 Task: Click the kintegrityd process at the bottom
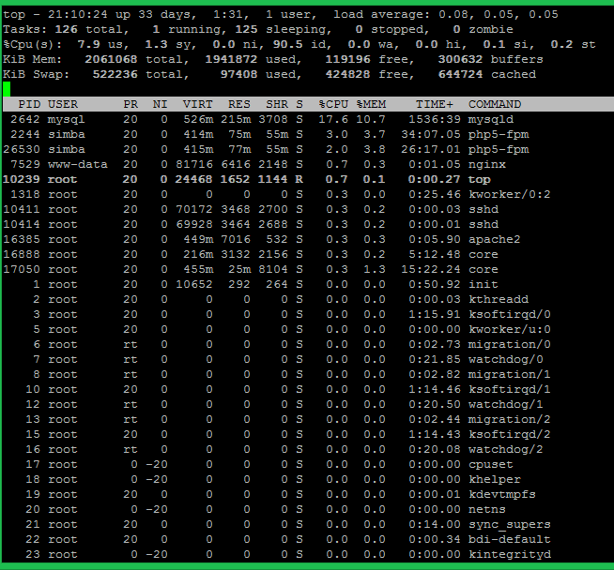click(509, 554)
